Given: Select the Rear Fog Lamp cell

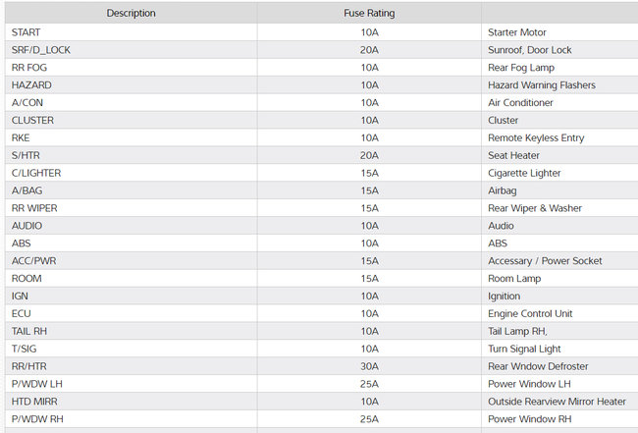Looking at the screenshot, I should [x=521, y=68].
